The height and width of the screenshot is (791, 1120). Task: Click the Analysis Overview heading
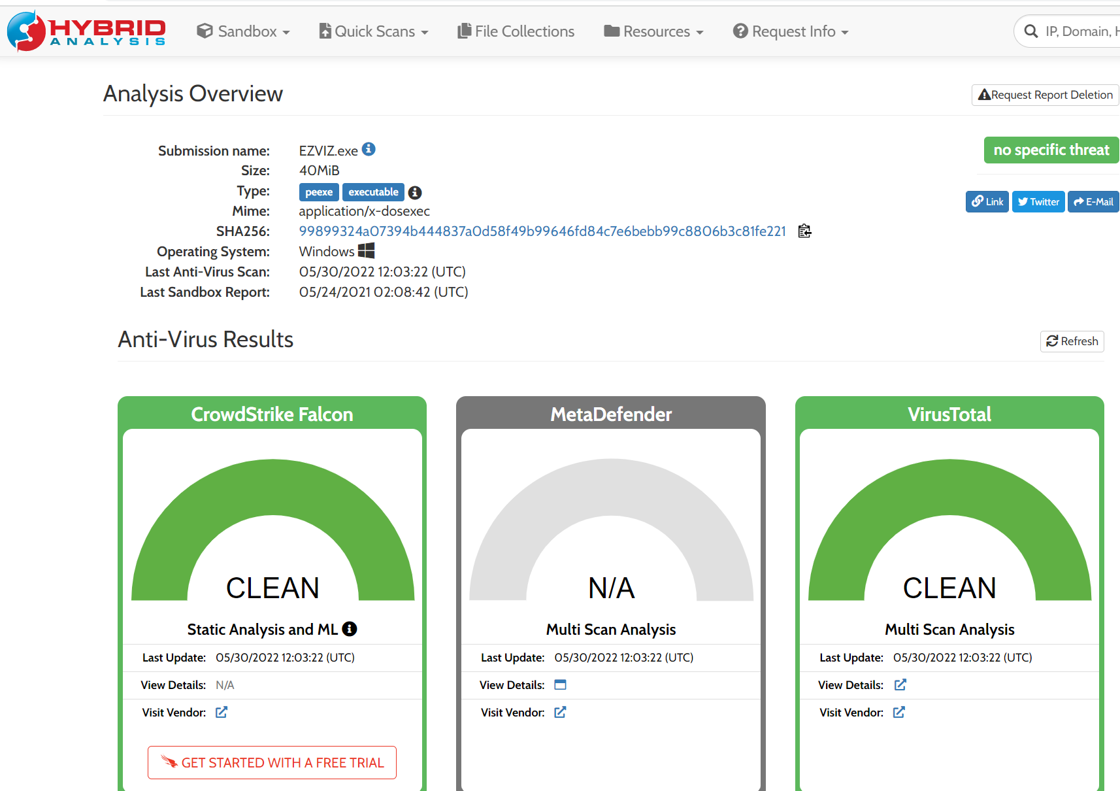193,93
